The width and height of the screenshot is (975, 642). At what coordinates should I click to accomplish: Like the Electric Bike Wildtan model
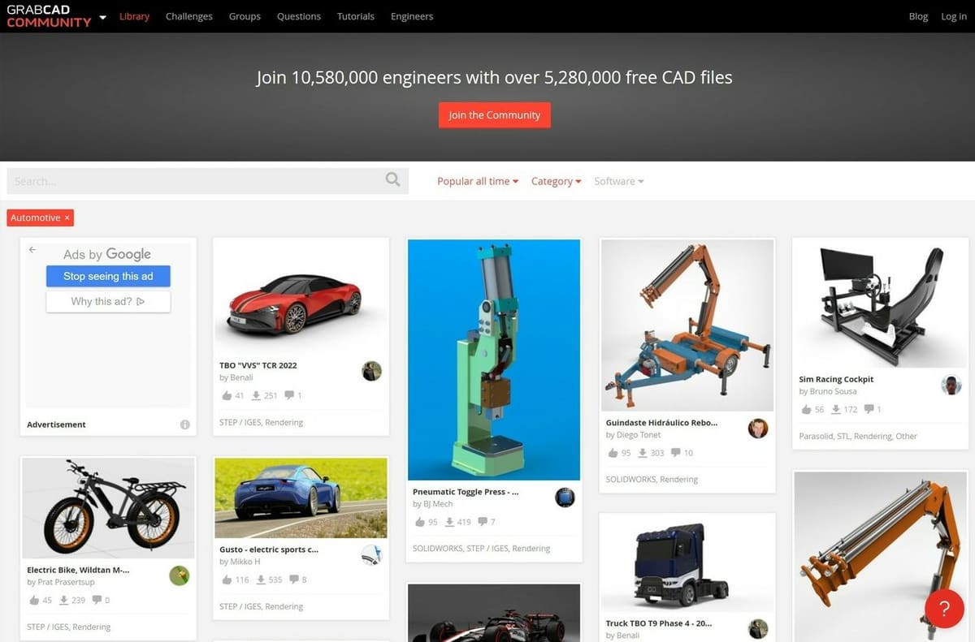pyautogui.click(x=34, y=601)
